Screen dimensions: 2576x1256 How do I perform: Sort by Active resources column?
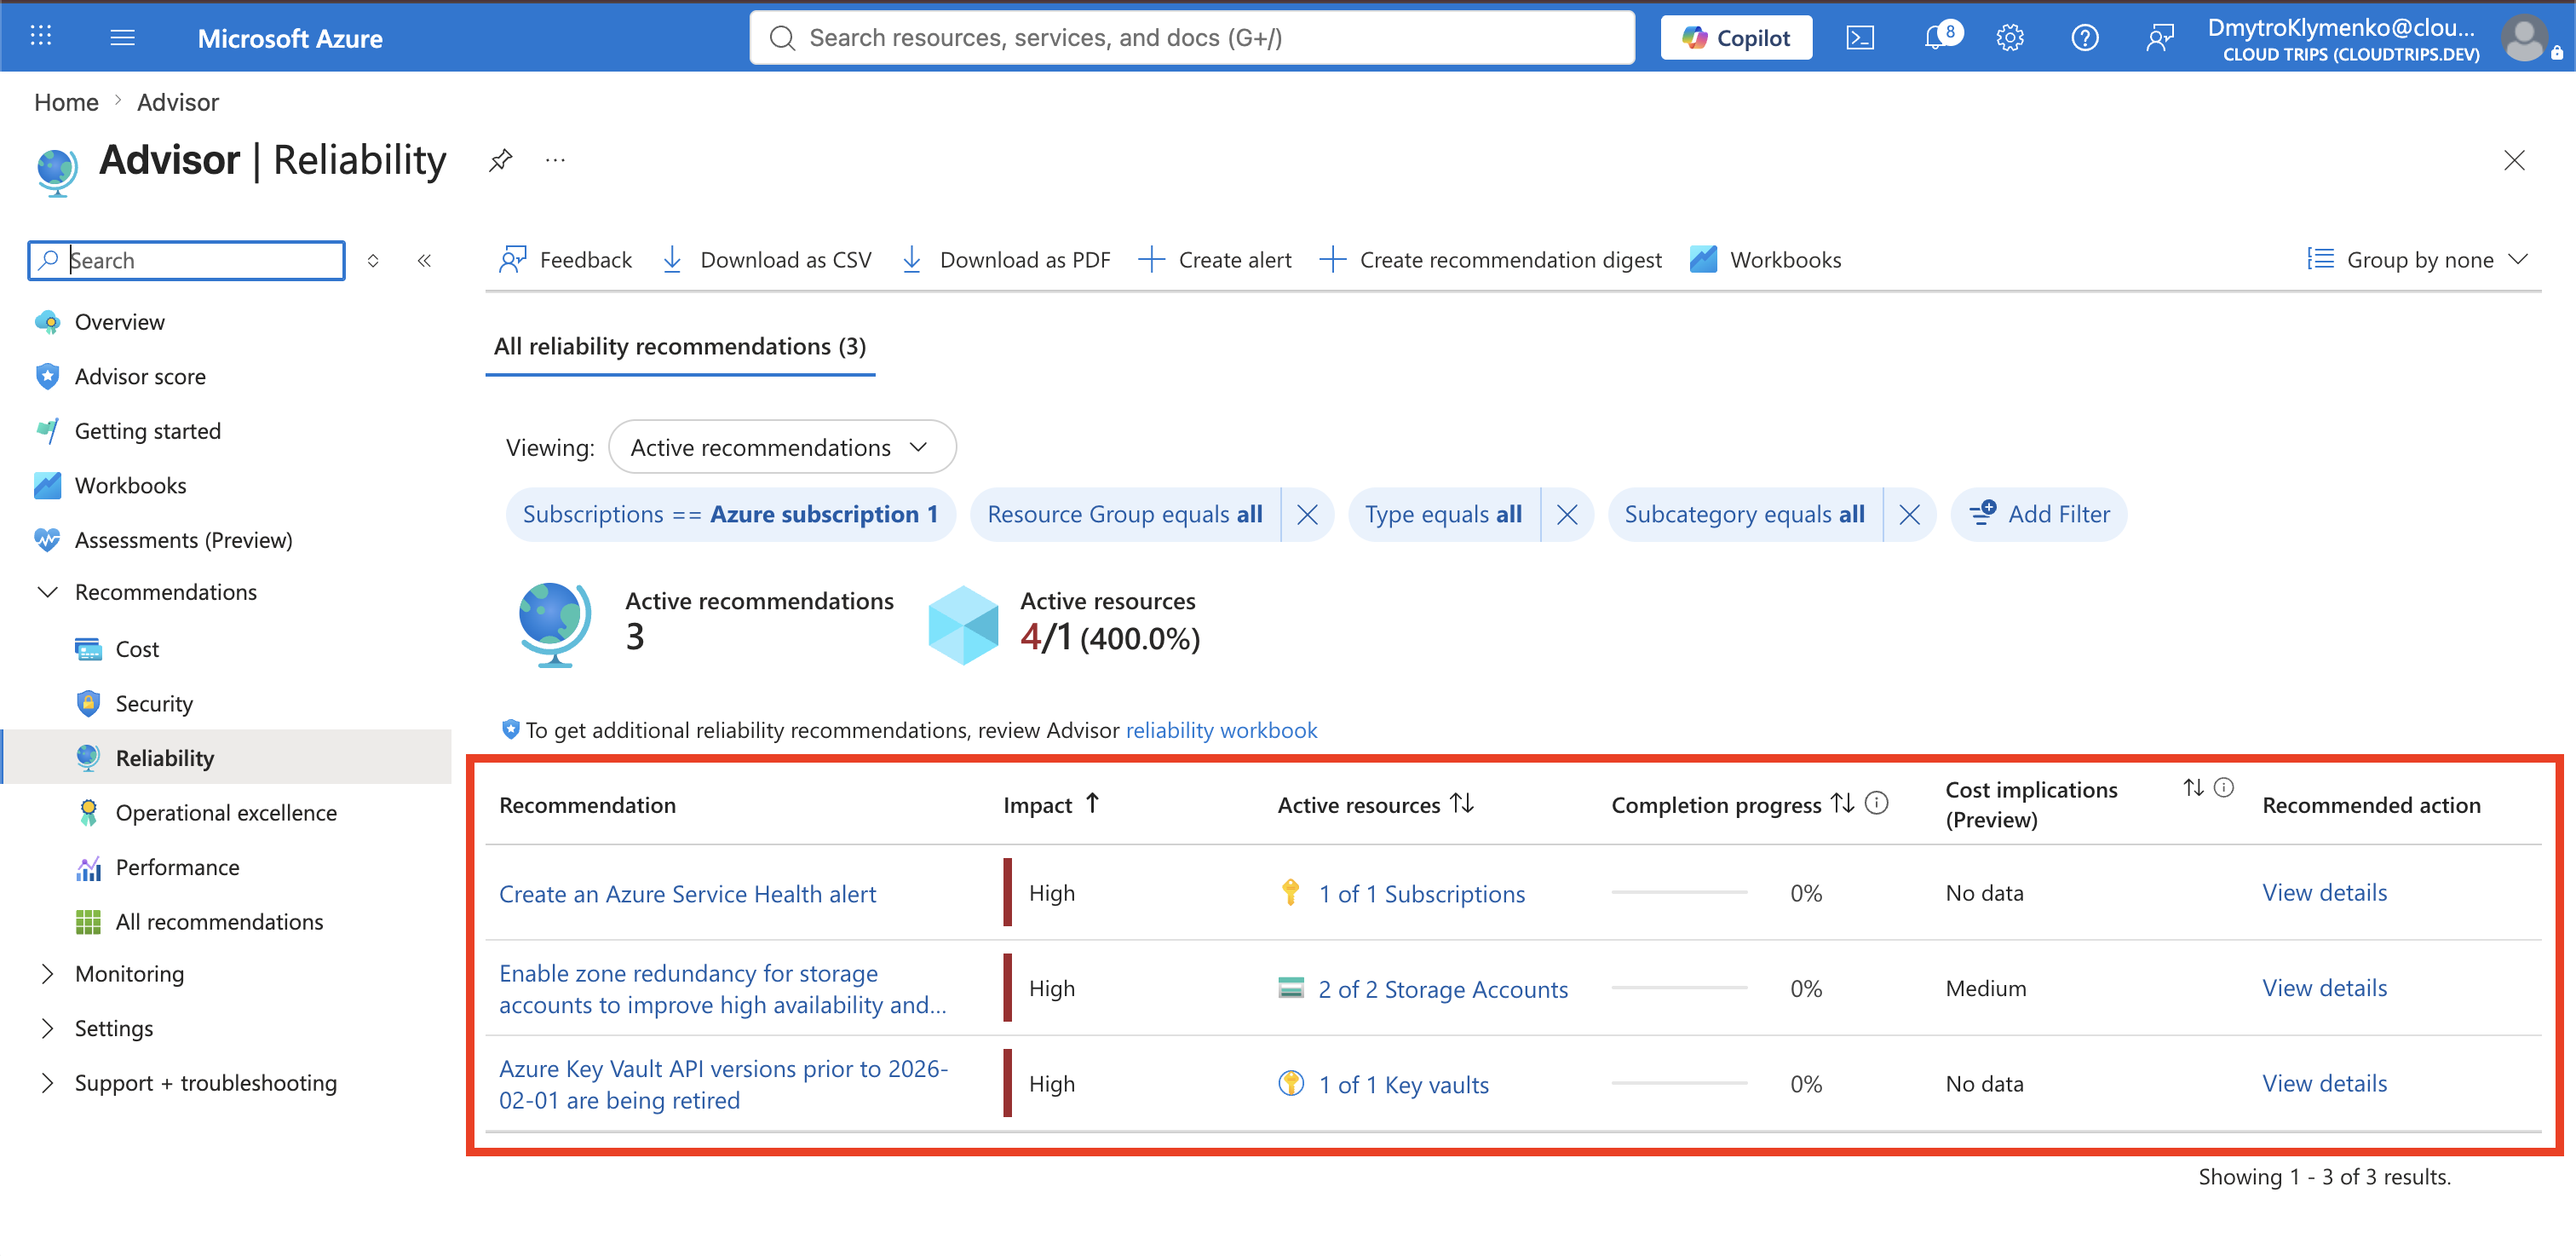[x=1375, y=805]
